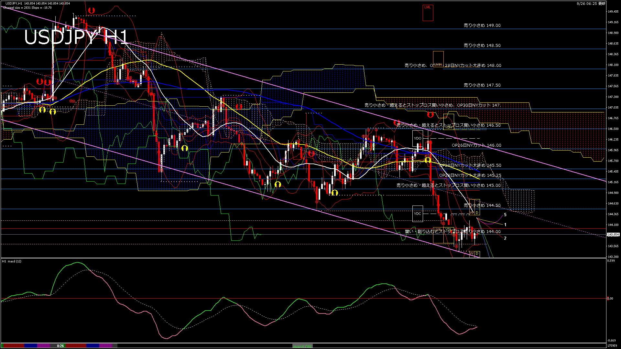Viewport: 621px width, 349px height.
Task: Select forecast line labeled 5
Action: (x=505, y=215)
